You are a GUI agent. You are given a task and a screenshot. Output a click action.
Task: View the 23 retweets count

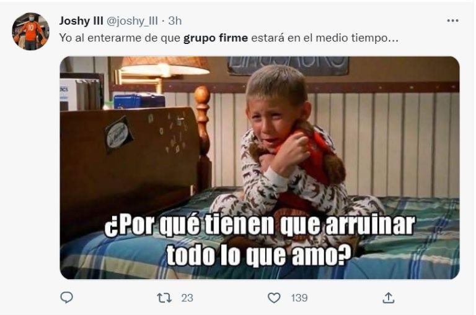coord(187,298)
